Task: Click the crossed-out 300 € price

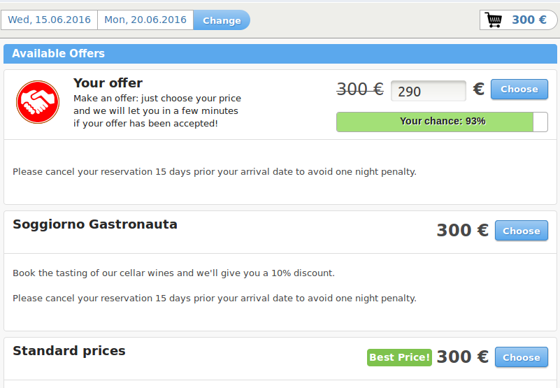Action: [360, 89]
